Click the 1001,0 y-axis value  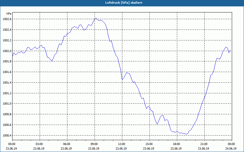click(7, 104)
